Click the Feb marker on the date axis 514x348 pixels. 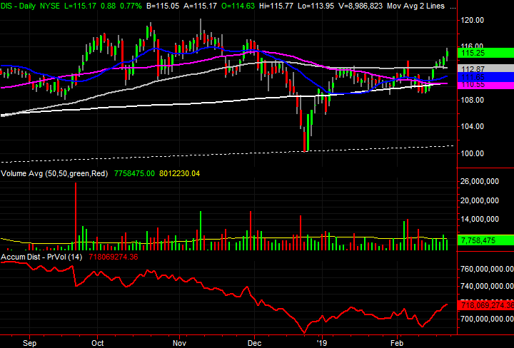click(x=397, y=342)
